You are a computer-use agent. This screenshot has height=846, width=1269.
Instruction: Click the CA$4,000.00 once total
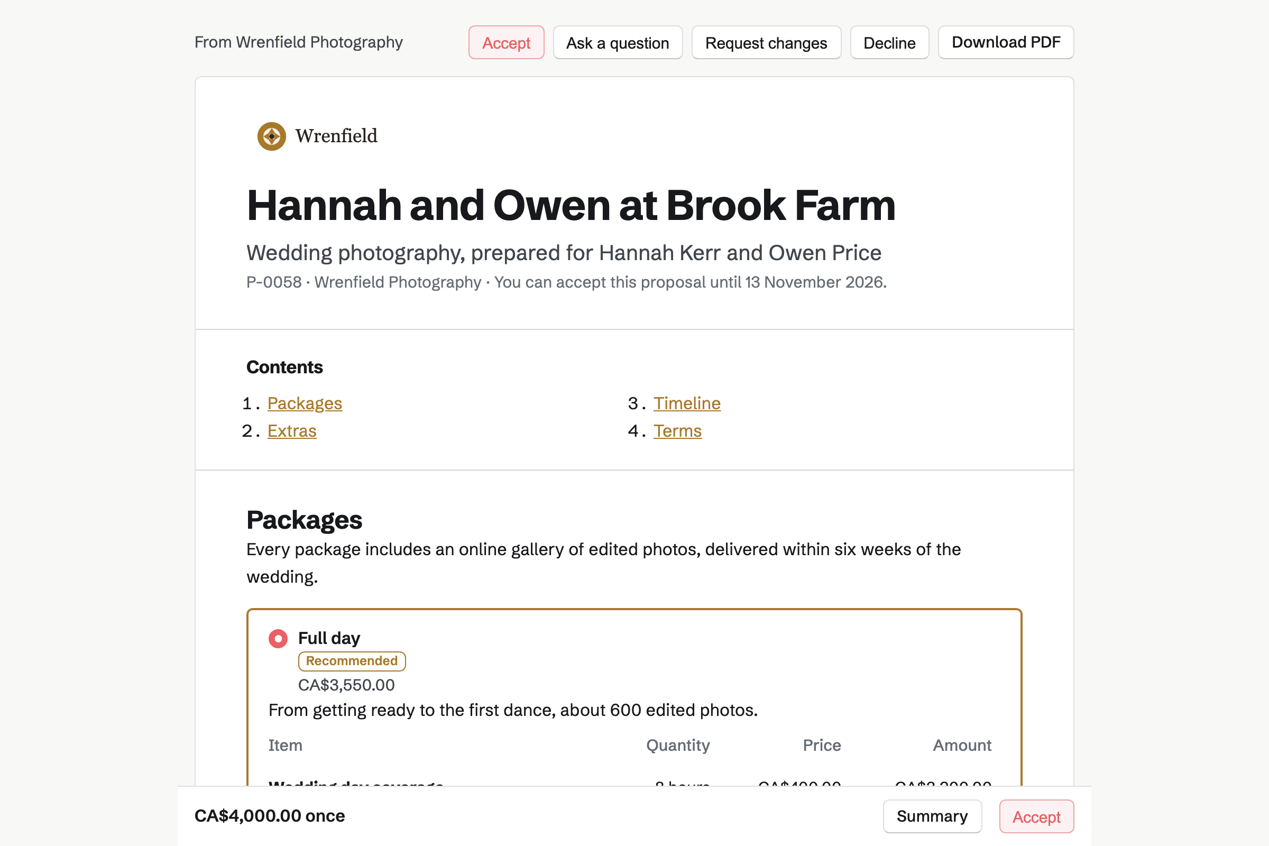(x=269, y=816)
